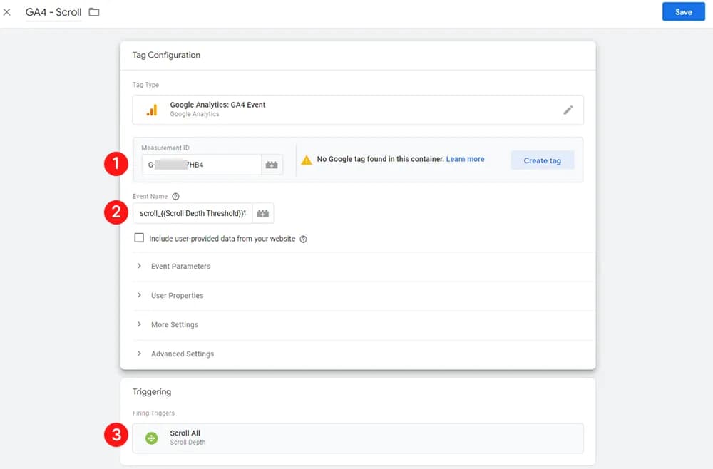Click the green Scroll Depth trigger icon

[151, 438]
